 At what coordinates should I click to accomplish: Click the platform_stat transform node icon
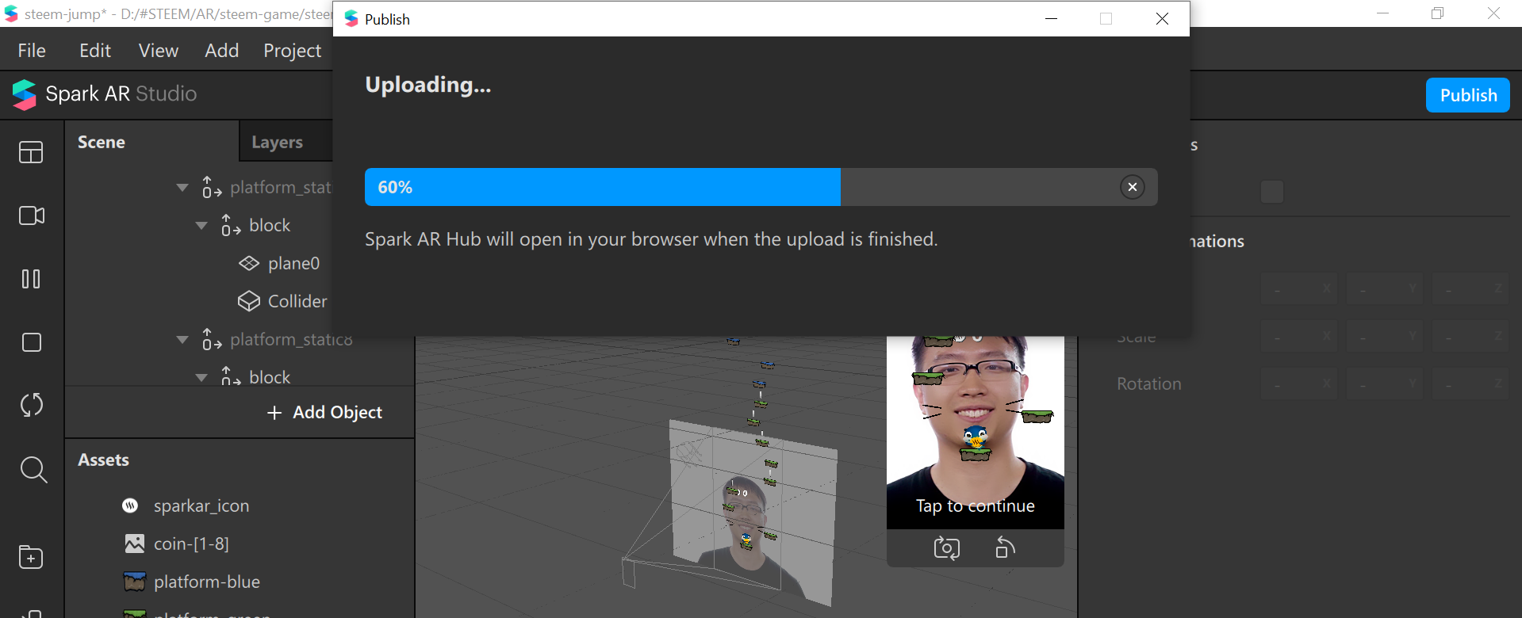click(211, 187)
